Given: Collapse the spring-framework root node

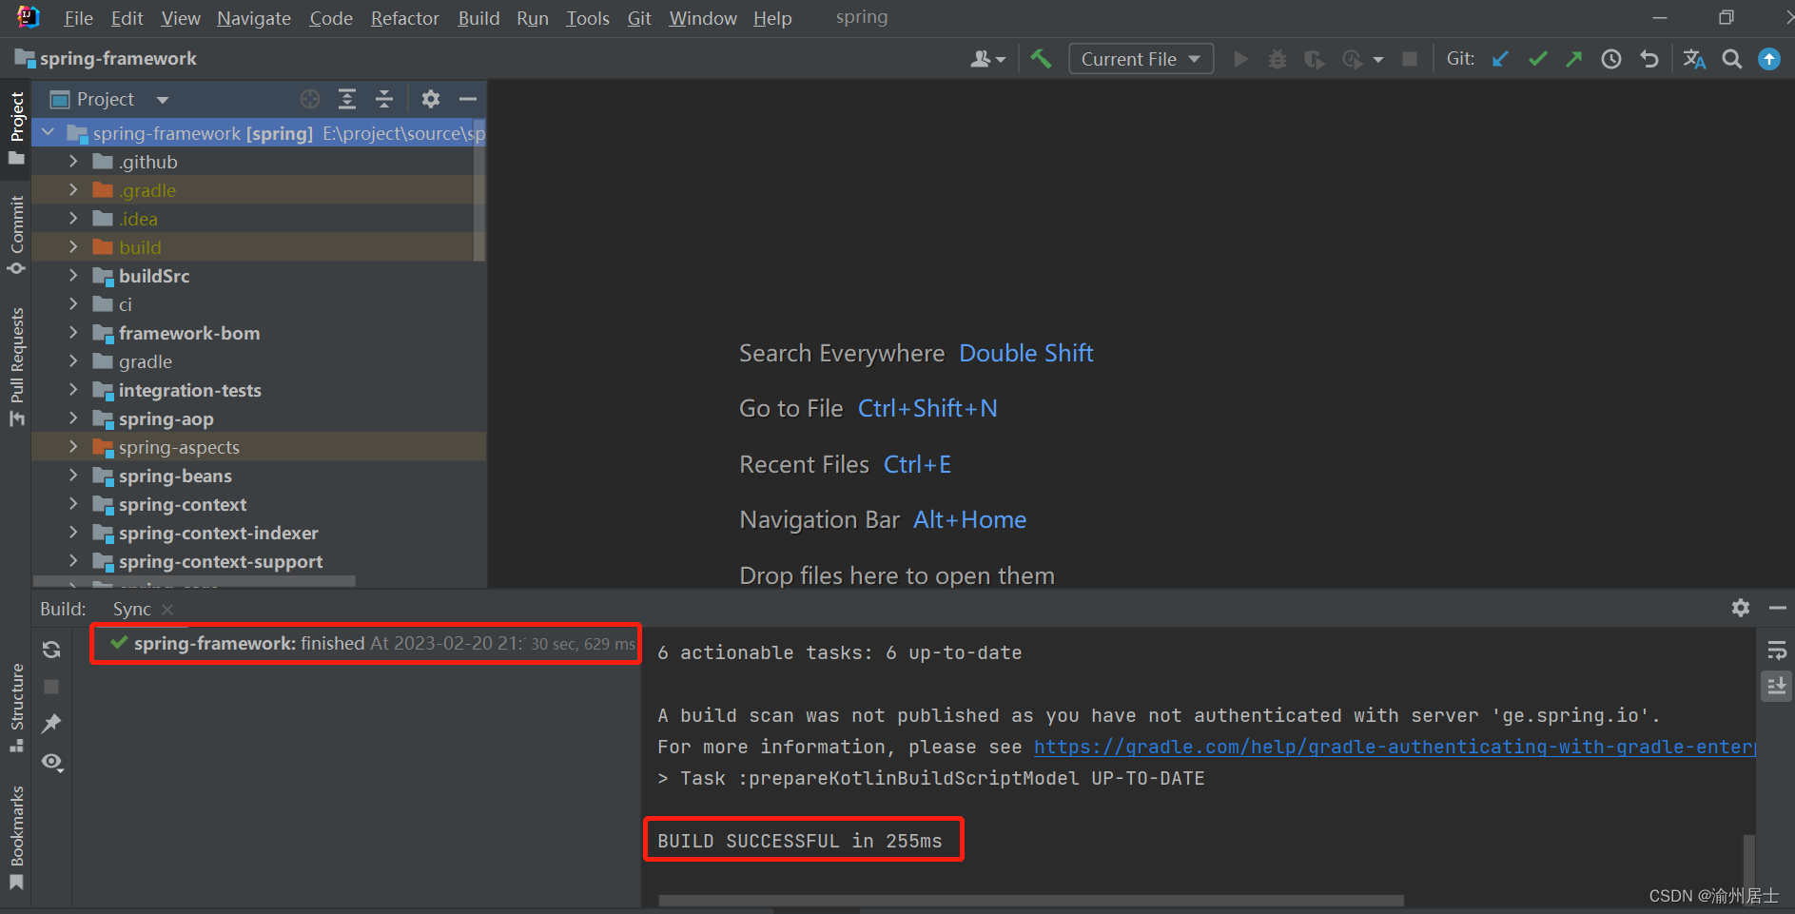Looking at the screenshot, I should click(49, 133).
